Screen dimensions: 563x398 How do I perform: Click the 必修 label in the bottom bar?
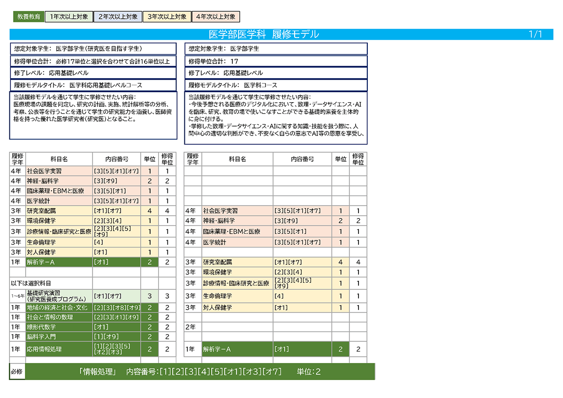(16, 372)
